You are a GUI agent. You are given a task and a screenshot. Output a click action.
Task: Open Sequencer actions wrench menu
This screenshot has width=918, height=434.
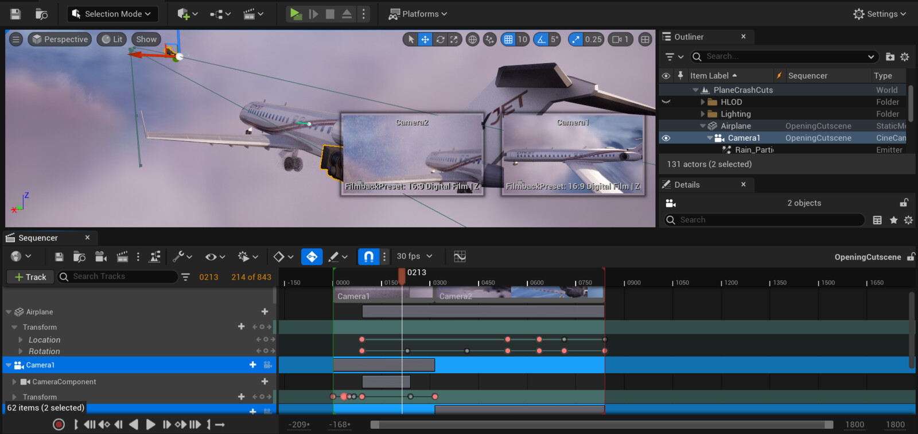[x=182, y=257]
